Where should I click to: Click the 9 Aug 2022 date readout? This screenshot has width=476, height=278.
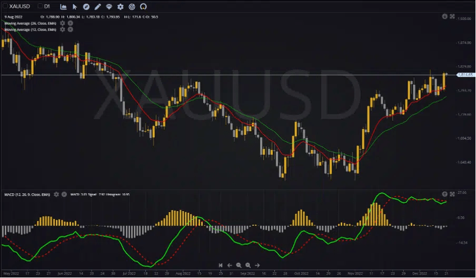(x=13, y=17)
